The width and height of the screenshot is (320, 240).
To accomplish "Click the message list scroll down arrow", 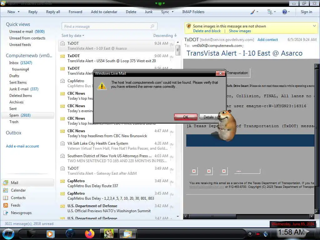I will pyautogui.click(x=178, y=216).
